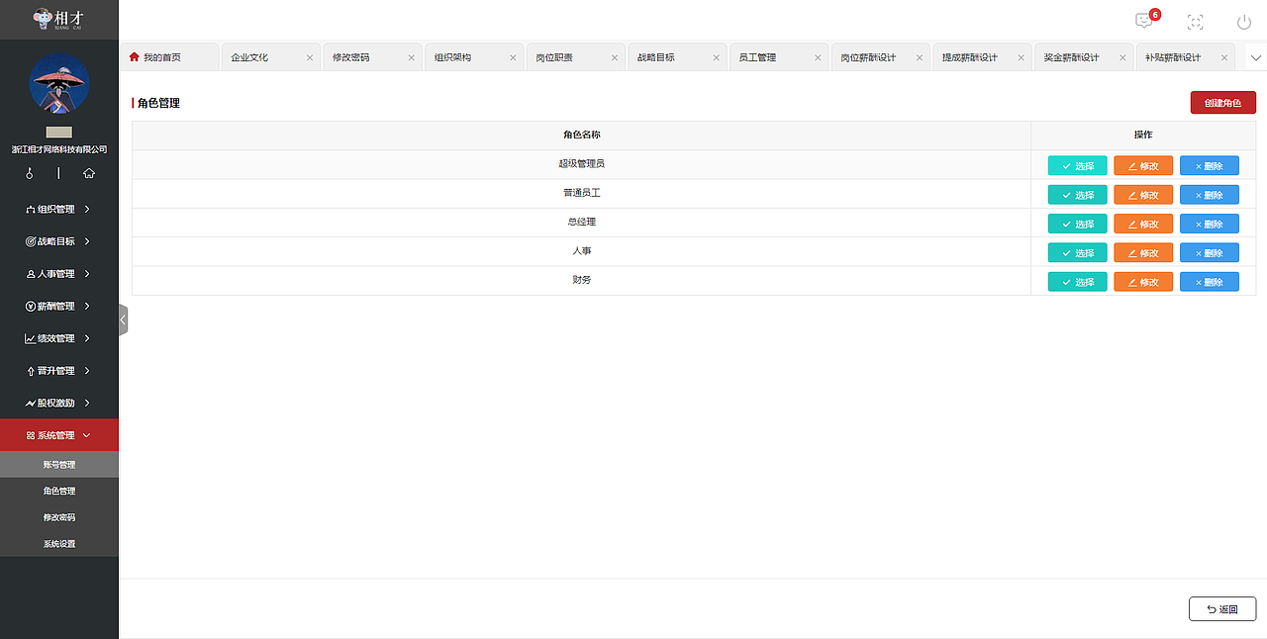Delete the 人事 role
The image size is (1267, 639).
[x=1210, y=253]
